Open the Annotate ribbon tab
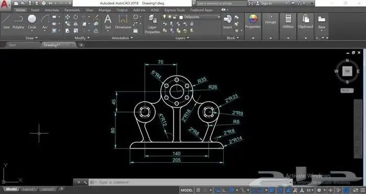The width and height of the screenshot is (366, 194). click(52, 10)
